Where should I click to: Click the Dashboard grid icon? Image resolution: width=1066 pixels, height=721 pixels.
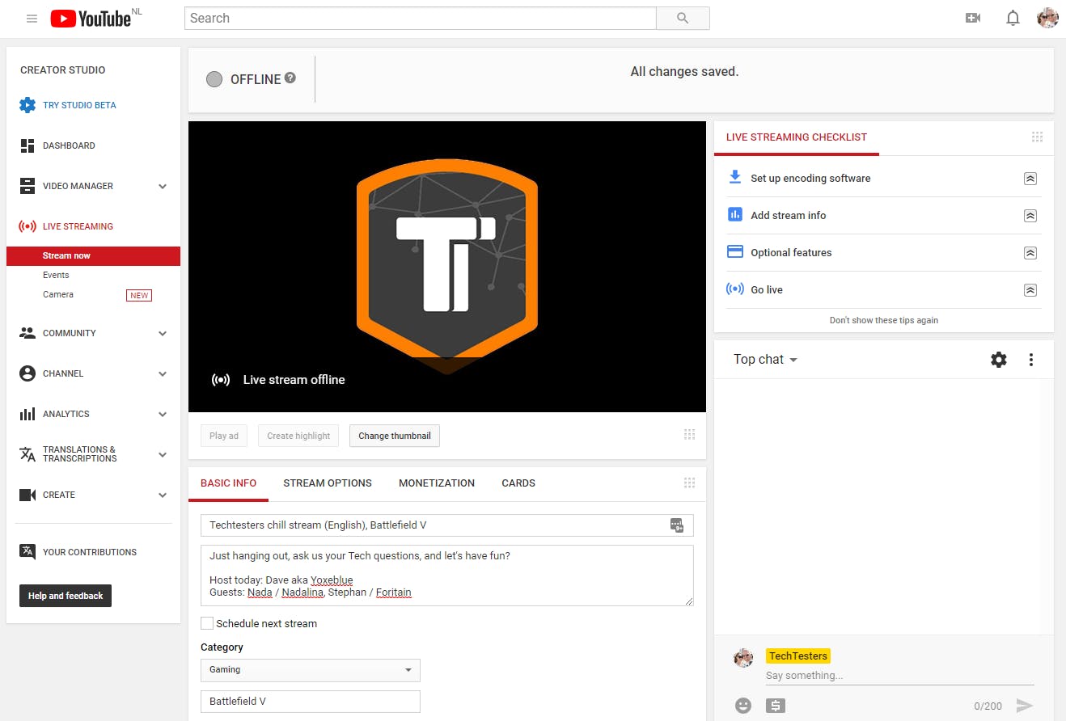tap(27, 145)
